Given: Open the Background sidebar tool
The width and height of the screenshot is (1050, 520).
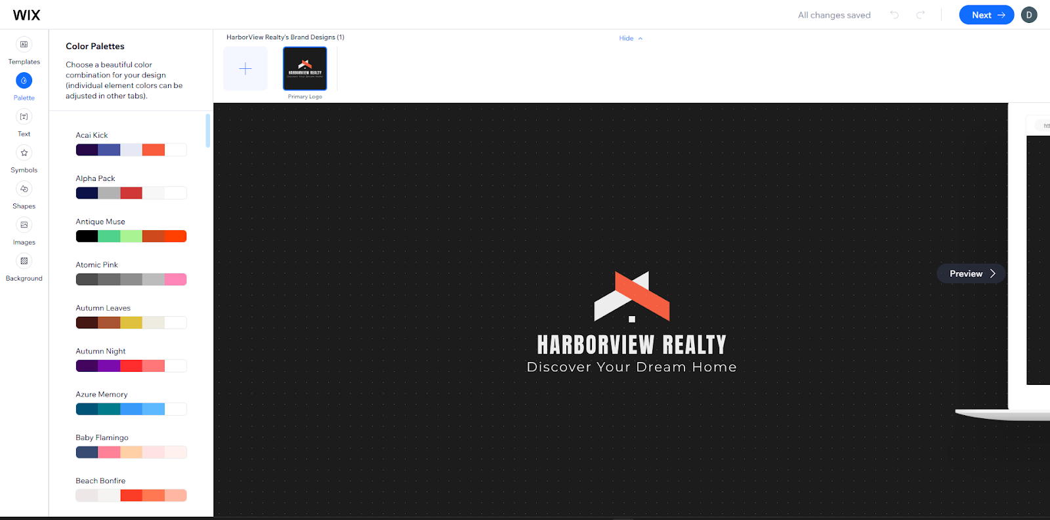Looking at the screenshot, I should (x=24, y=267).
